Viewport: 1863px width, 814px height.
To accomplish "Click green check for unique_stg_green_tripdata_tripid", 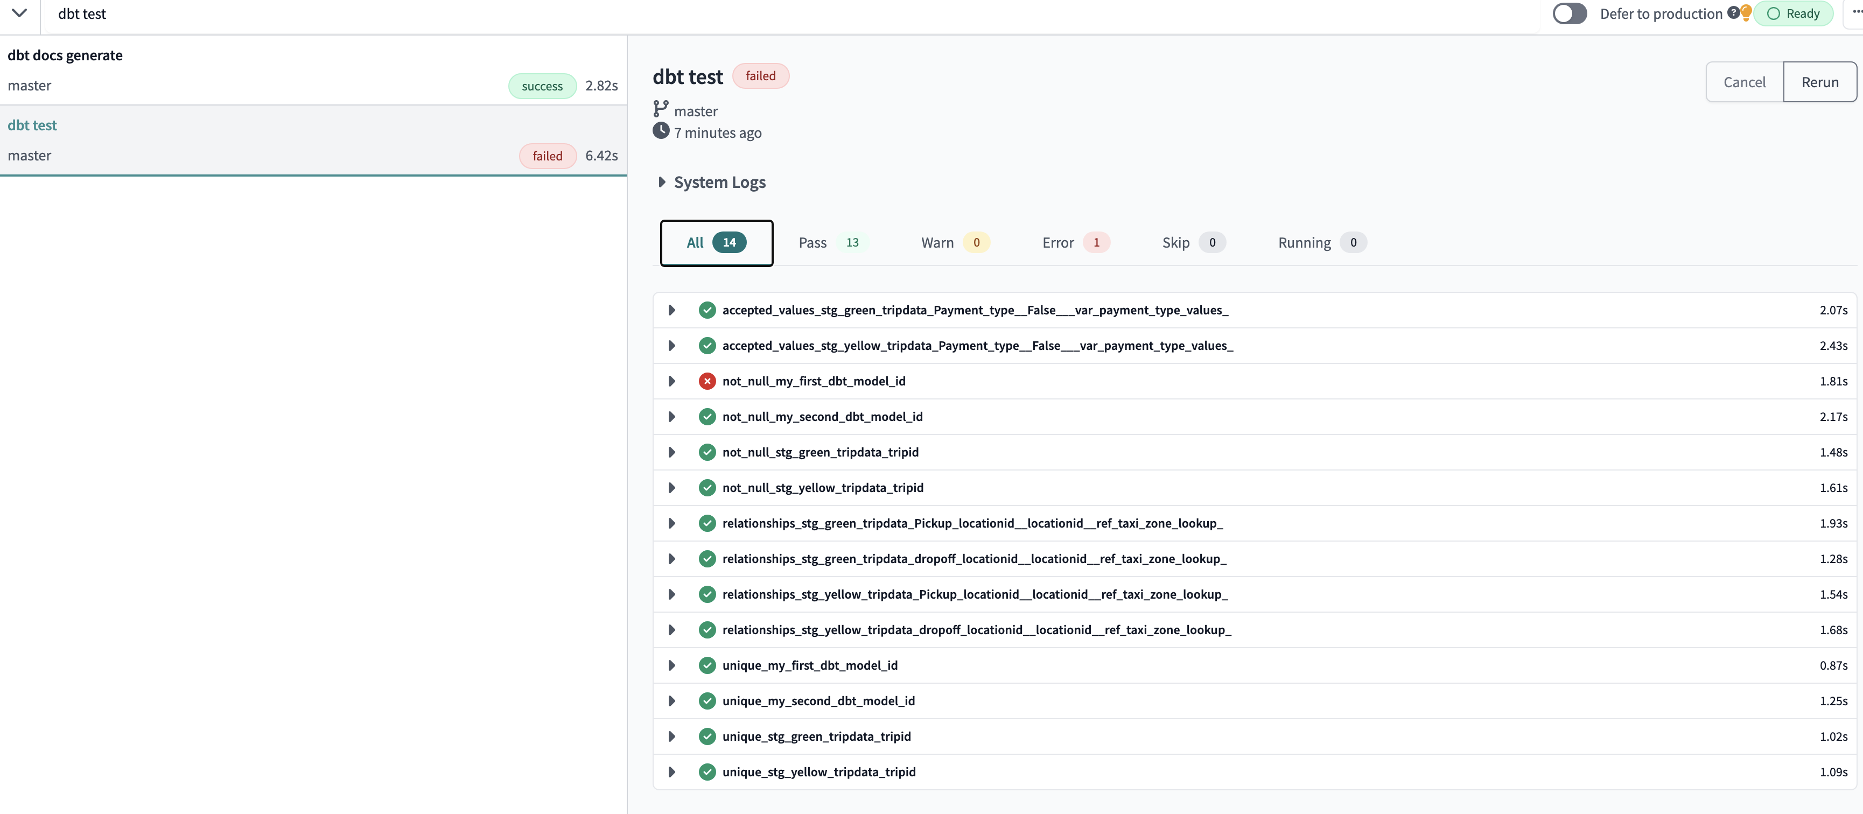I will point(708,736).
